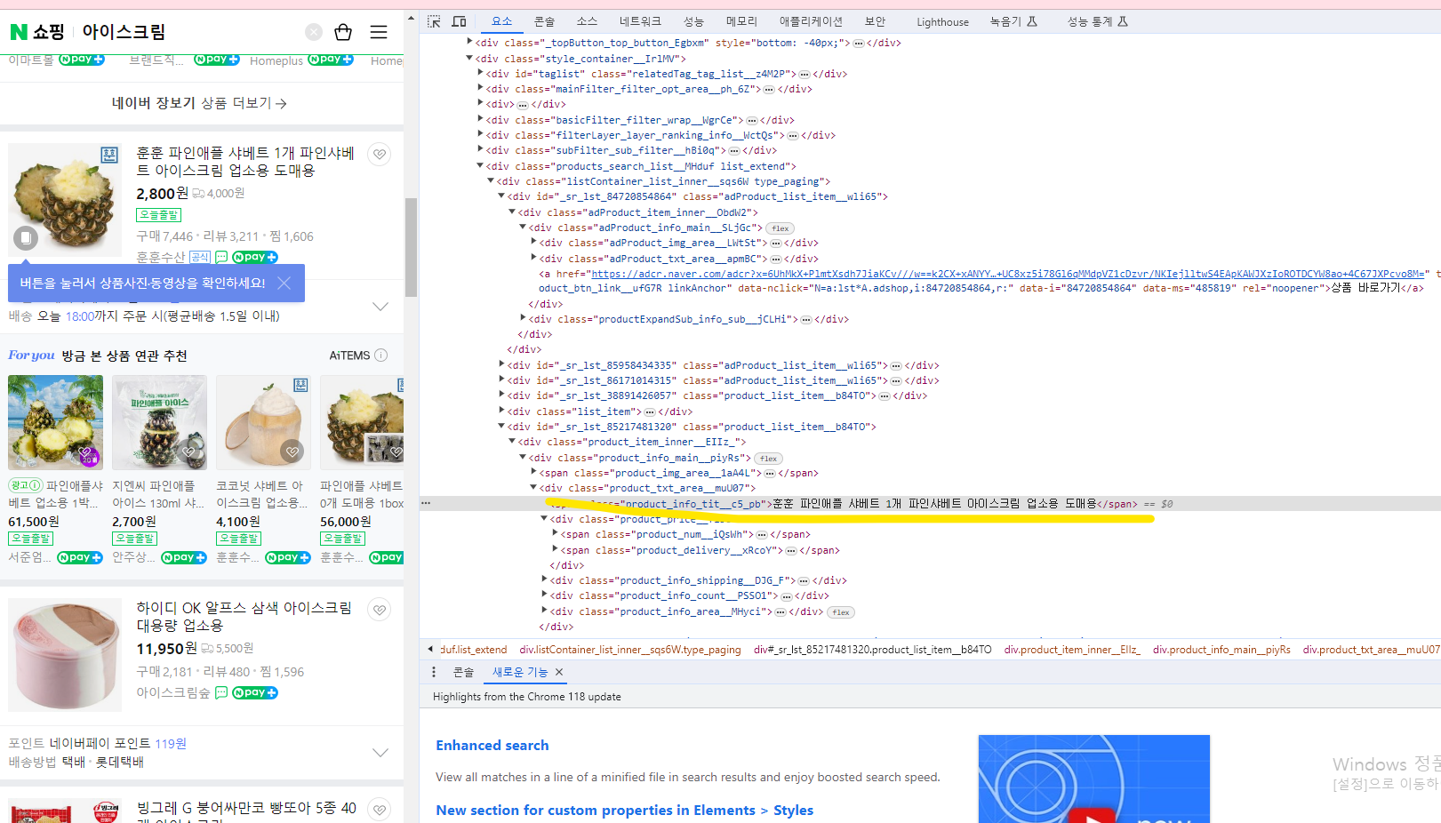Open the DevTools drawer three-dot menu
This screenshot has height=823, width=1441.
(434, 672)
